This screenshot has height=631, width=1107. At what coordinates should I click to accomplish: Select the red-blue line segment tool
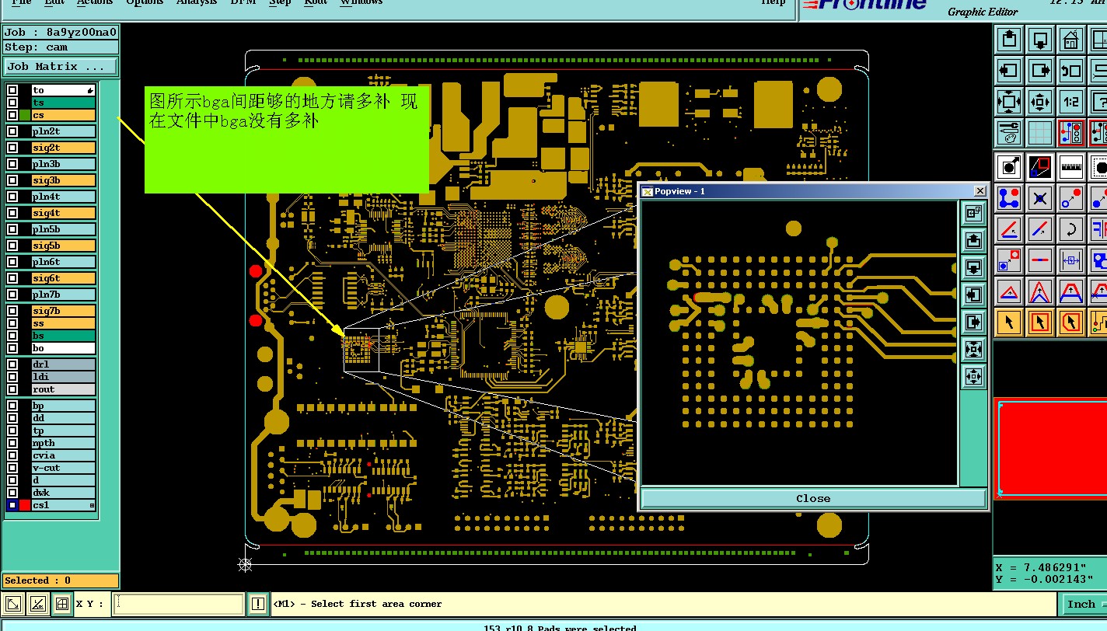(1040, 260)
